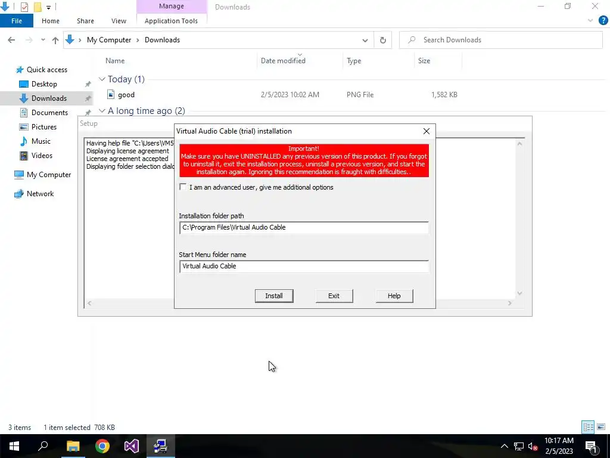
Task: Click the Start Menu folder name field
Action: pyautogui.click(x=304, y=267)
